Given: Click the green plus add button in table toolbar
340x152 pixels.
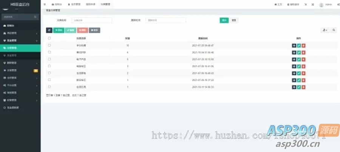Looking at the screenshot, I should click(59, 30).
